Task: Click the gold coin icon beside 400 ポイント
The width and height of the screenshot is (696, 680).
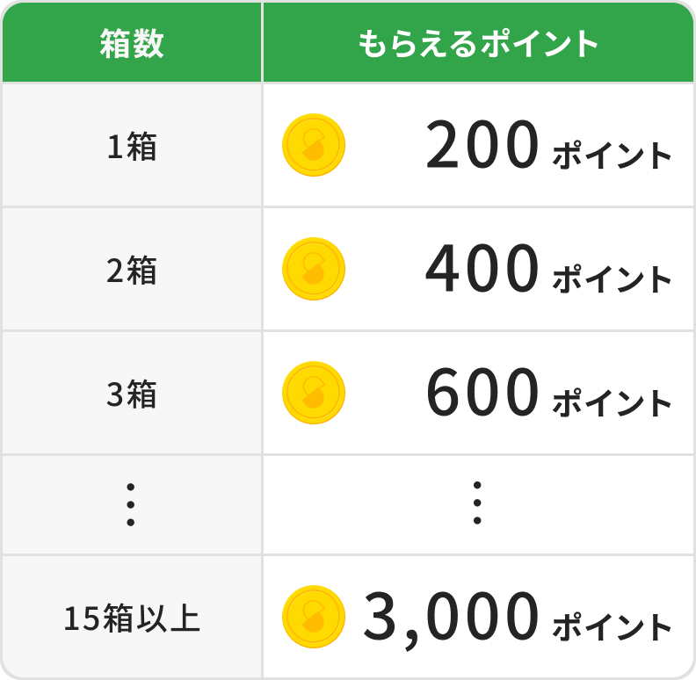Action: pyautogui.click(x=314, y=269)
